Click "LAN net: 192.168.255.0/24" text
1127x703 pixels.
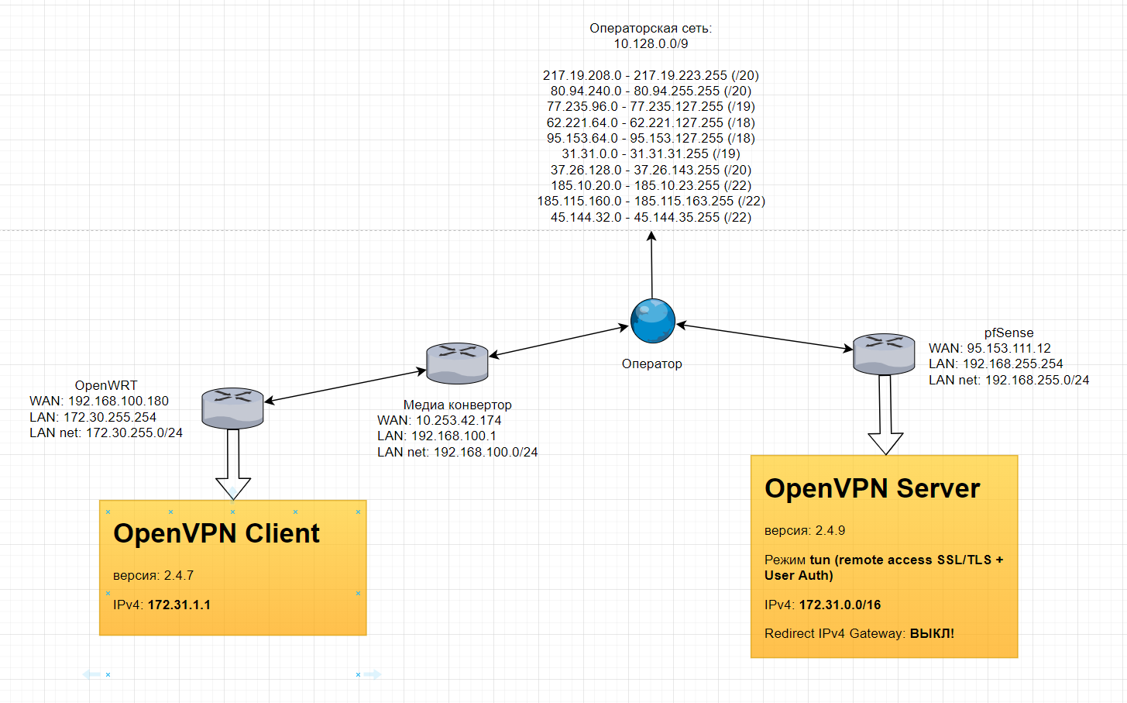pos(1009,380)
